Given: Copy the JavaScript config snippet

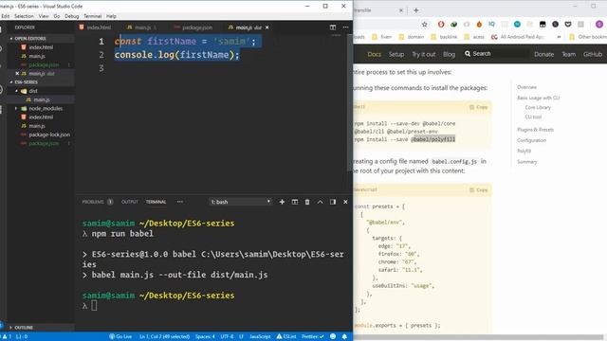Looking at the screenshot, I should point(478,190).
